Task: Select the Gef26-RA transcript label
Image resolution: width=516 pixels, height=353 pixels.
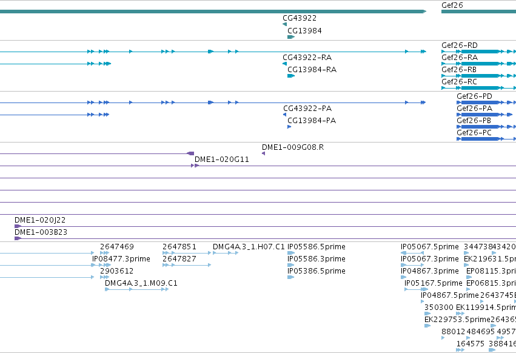Action: point(460,58)
